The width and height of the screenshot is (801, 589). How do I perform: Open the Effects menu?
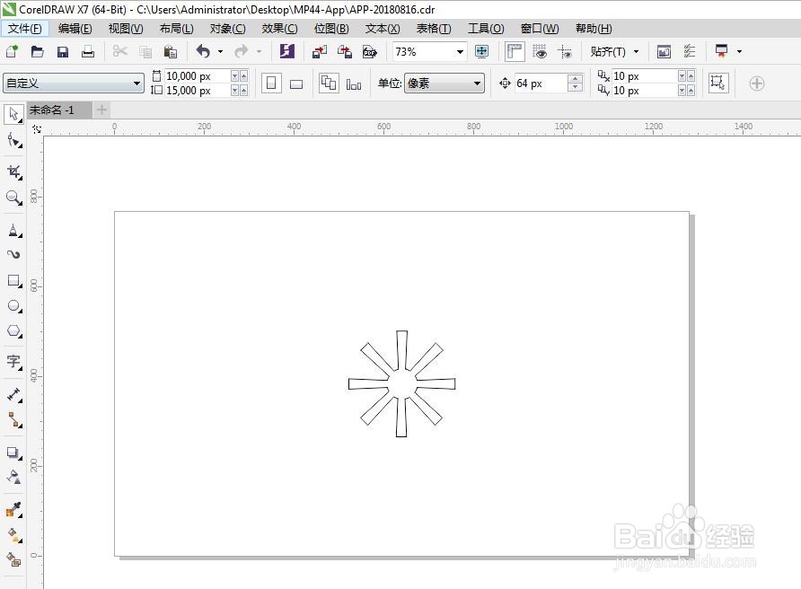(x=279, y=28)
